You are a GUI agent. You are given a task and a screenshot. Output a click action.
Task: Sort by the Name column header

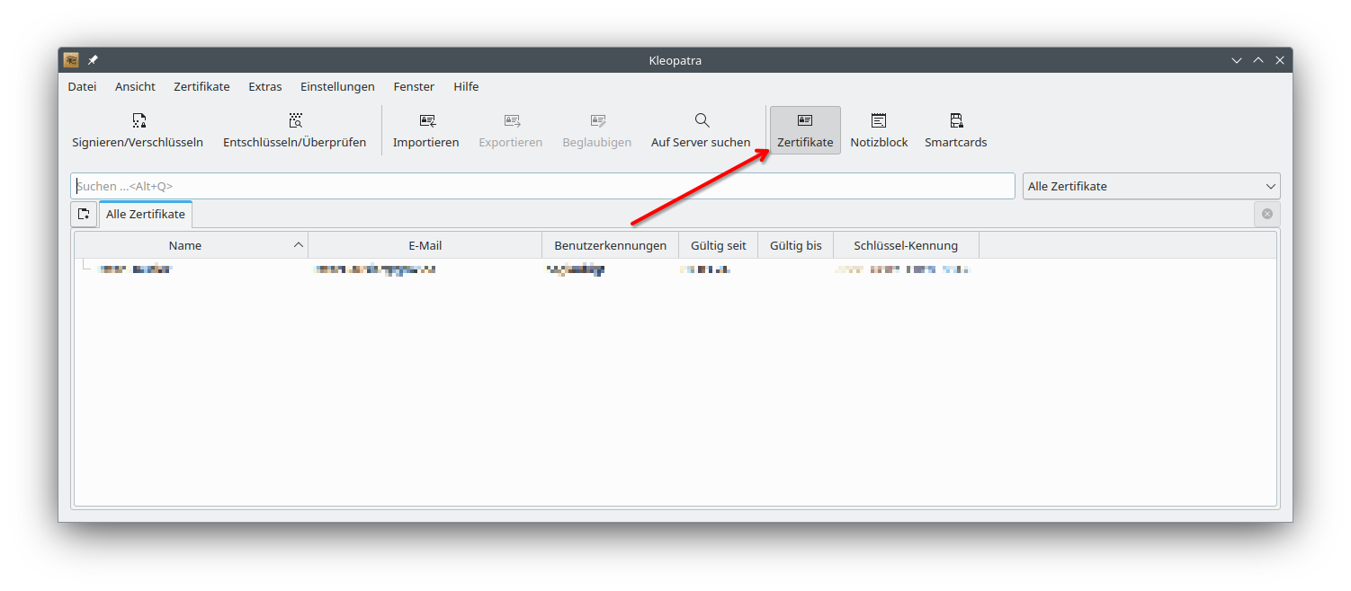pos(191,245)
